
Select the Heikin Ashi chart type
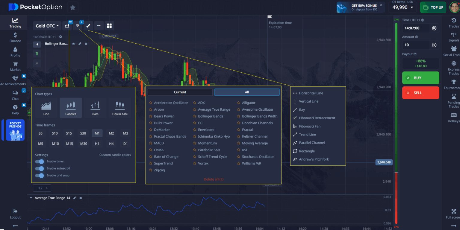pos(119,108)
